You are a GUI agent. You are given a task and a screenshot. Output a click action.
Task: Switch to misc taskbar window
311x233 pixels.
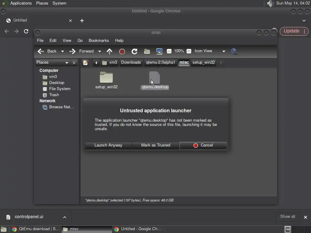(87, 229)
